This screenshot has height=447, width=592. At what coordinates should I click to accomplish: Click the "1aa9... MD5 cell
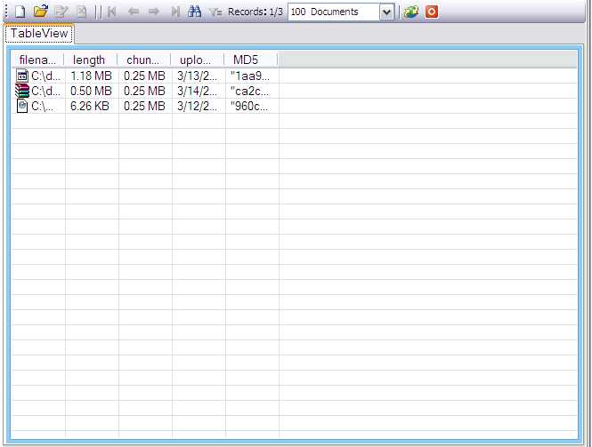[252, 76]
